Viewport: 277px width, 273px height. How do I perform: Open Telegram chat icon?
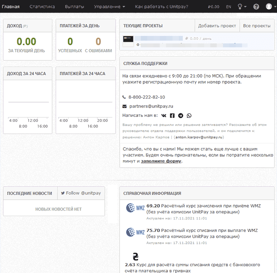pyautogui.click(x=181, y=116)
